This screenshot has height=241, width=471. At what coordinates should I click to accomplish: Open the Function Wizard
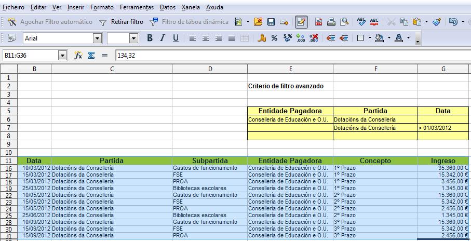click(78, 55)
